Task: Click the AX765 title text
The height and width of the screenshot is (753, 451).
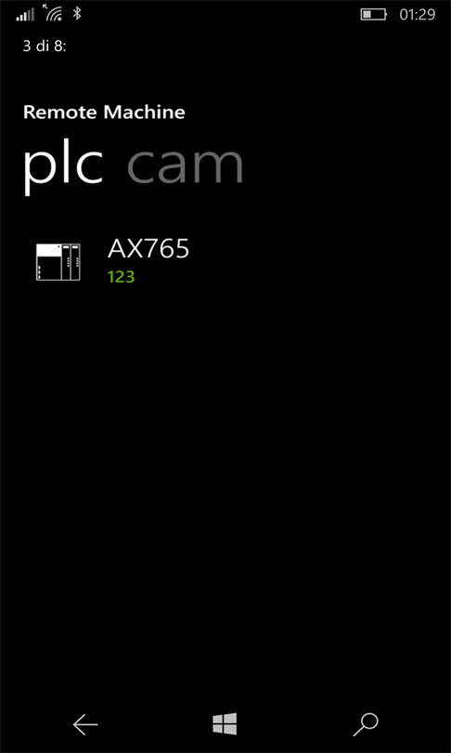Action: [148, 248]
